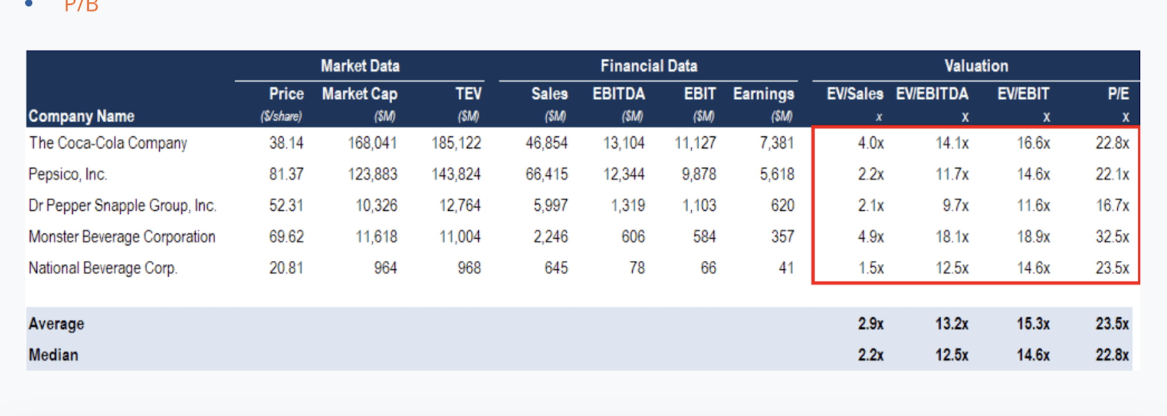The image size is (1167, 416).
Task: Select the Price column header
Action: (x=286, y=94)
